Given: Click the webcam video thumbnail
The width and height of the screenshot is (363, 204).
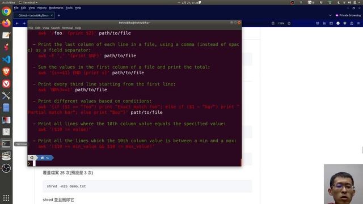Looking at the screenshot, I should [x=343, y=184].
